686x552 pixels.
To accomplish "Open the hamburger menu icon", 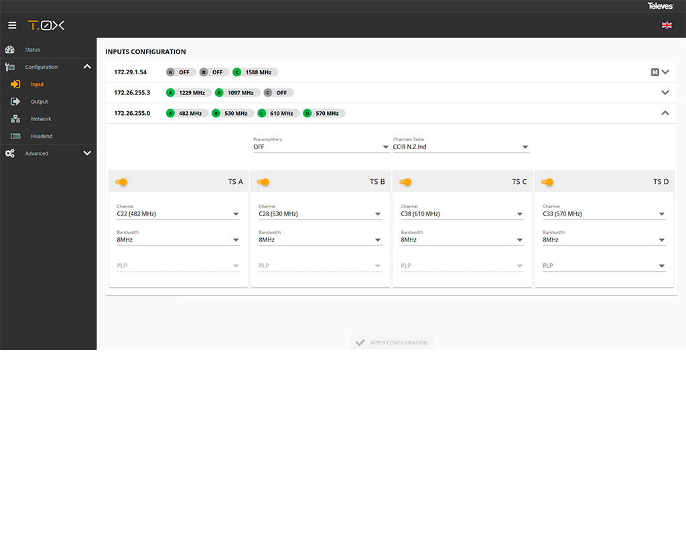I will [x=12, y=25].
